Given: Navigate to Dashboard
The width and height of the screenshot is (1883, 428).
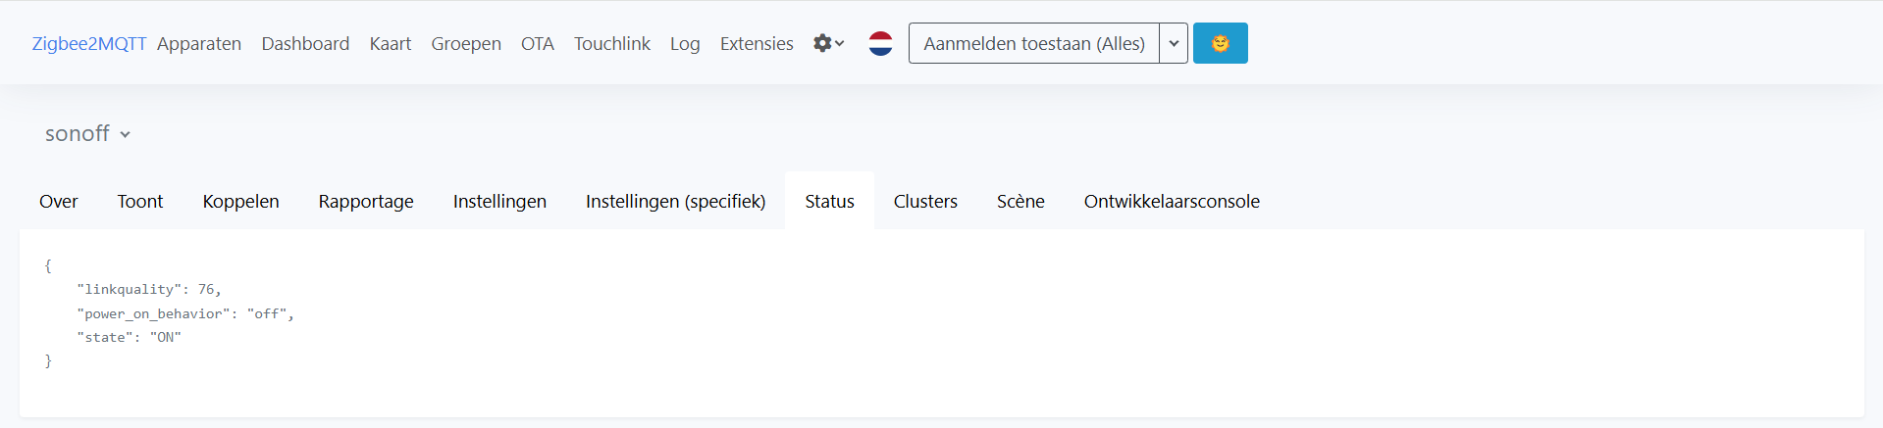Looking at the screenshot, I should click(305, 43).
